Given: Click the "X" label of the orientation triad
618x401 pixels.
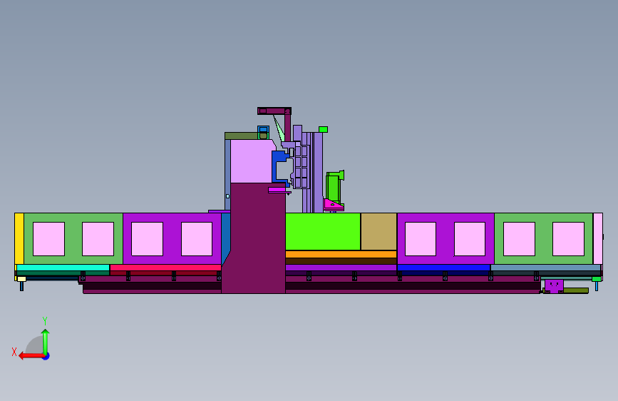Looking at the screenshot, I should pos(14,352).
